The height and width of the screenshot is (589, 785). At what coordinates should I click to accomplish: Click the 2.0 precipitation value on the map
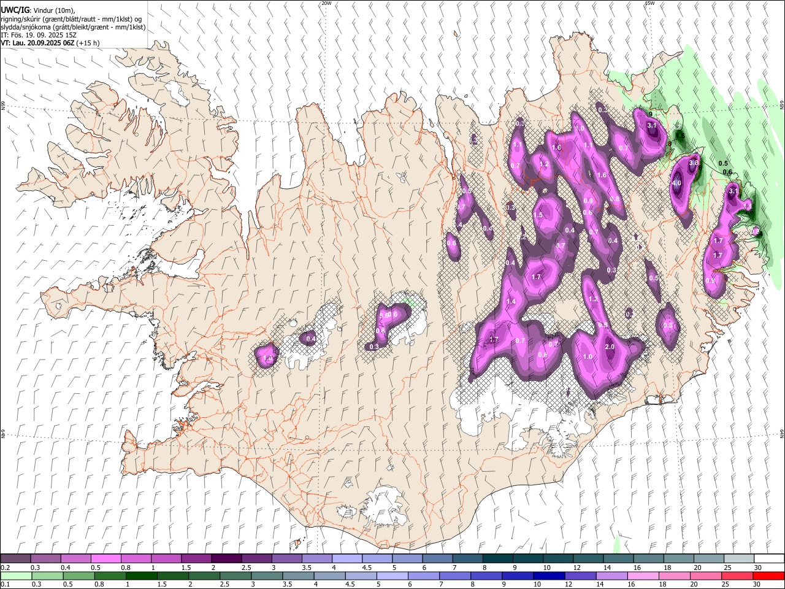[x=610, y=347]
